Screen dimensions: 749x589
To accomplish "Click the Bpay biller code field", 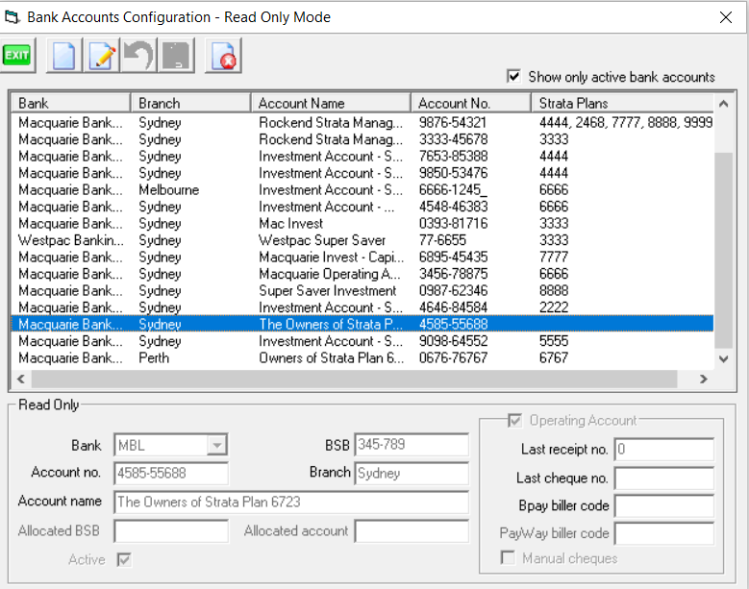I will pos(663,505).
